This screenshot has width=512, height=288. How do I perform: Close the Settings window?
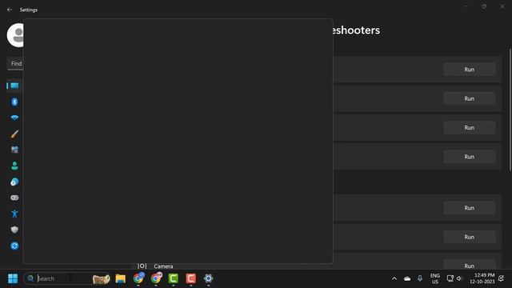502,6
